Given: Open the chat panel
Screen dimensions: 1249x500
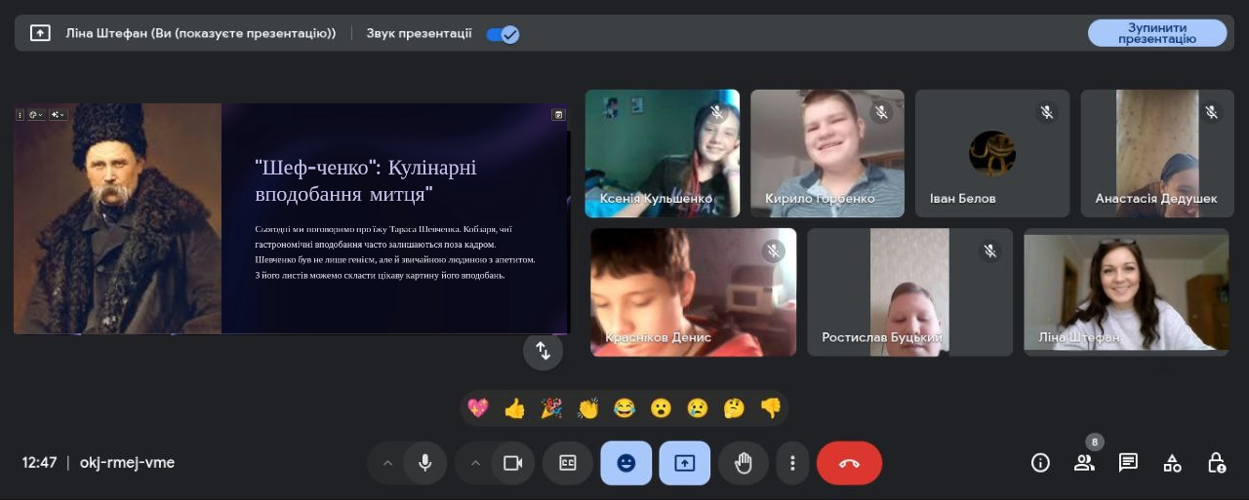Looking at the screenshot, I should [1128, 463].
